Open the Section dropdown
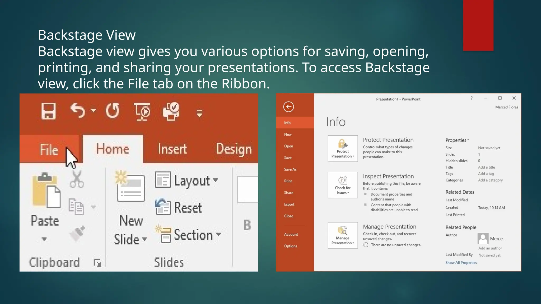The image size is (541, 304). point(188,234)
